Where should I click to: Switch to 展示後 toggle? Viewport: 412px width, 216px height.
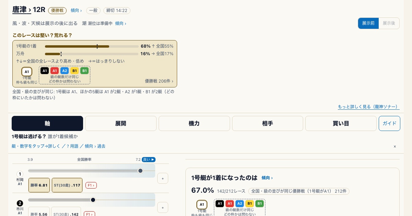pos(389,23)
